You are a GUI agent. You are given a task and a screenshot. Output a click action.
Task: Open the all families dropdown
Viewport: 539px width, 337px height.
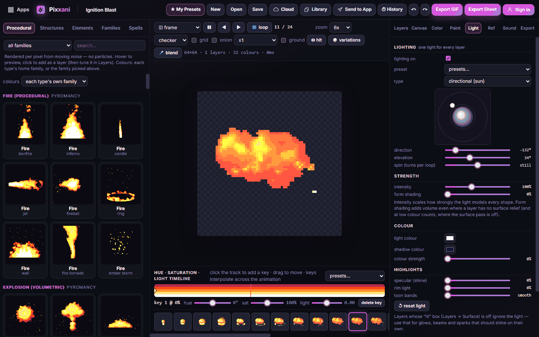[x=38, y=45]
